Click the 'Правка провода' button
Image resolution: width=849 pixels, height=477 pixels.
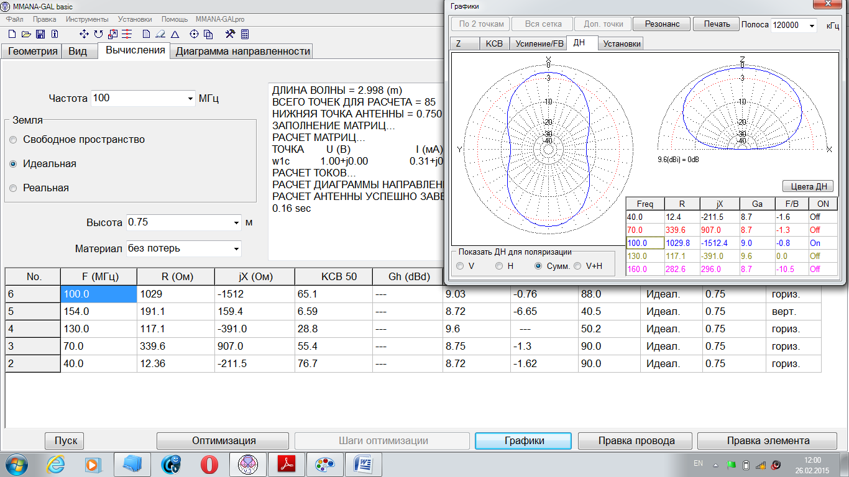coord(636,440)
